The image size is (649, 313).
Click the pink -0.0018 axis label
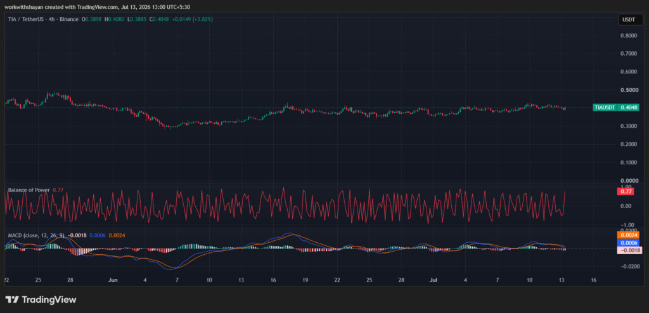(628, 250)
